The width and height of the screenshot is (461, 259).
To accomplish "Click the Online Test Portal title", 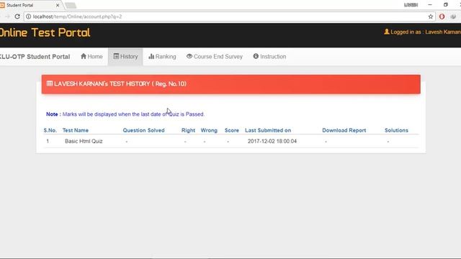I will tap(45, 32).
